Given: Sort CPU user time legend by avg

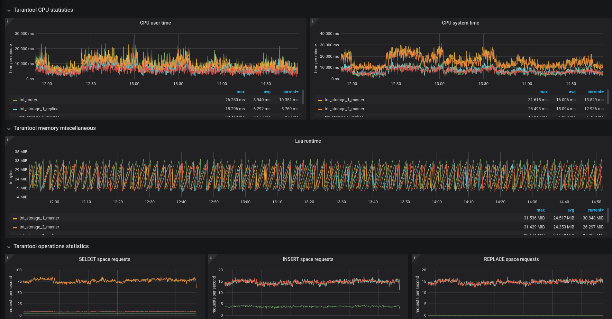Looking at the screenshot, I should click(267, 92).
